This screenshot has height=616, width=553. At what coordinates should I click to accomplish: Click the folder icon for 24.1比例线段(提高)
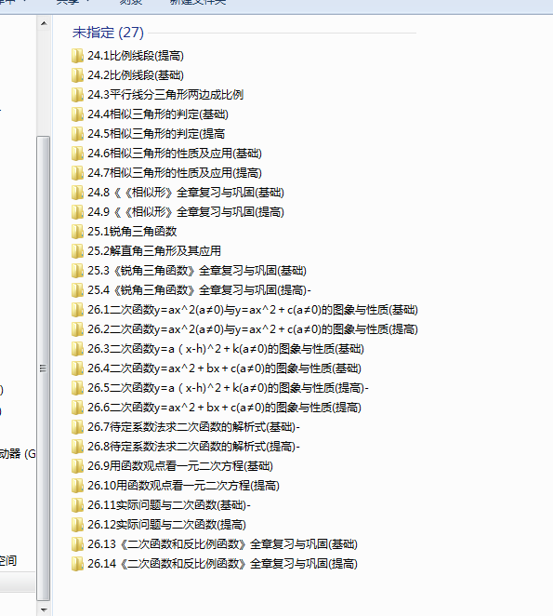(x=77, y=56)
